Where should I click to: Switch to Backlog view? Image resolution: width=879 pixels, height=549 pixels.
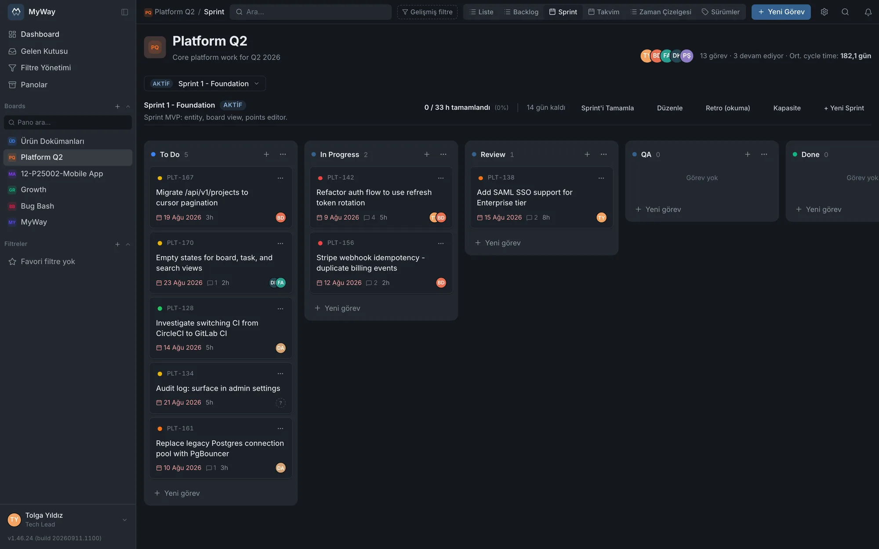click(x=521, y=12)
